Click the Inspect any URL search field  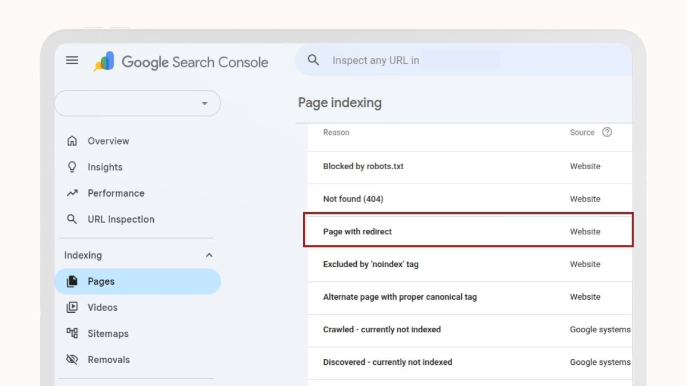coord(464,60)
